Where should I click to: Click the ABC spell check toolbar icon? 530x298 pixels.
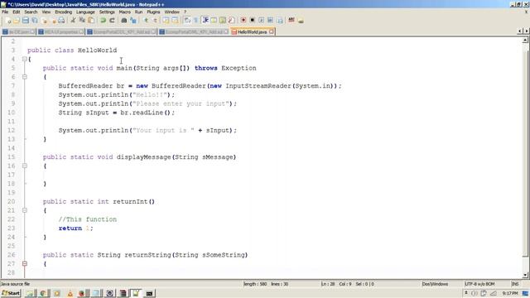tap(291, 21)
